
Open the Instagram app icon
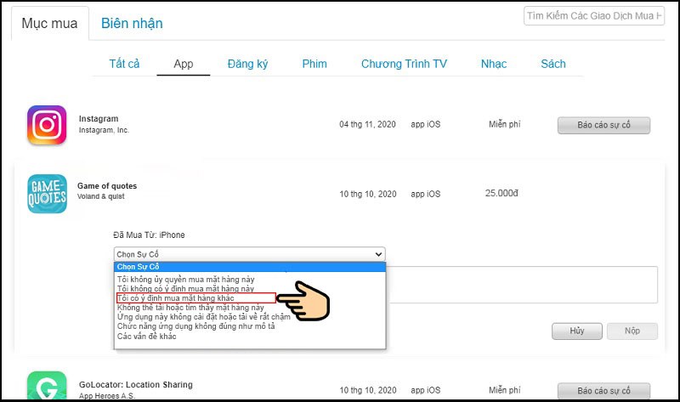pos(47,125)
